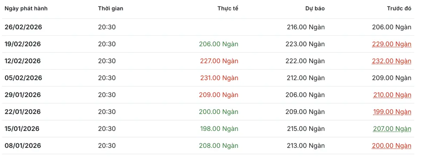Click forecast value 209.00 Ngàn

[x=305, y=112]
